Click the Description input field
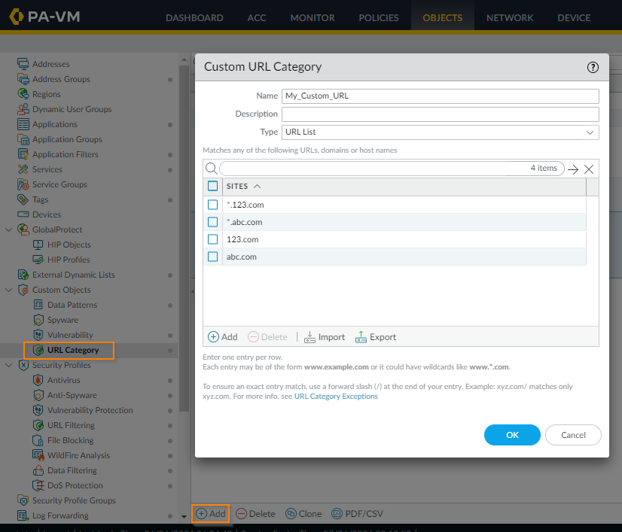The image size is (622, 532). point(440,114)
